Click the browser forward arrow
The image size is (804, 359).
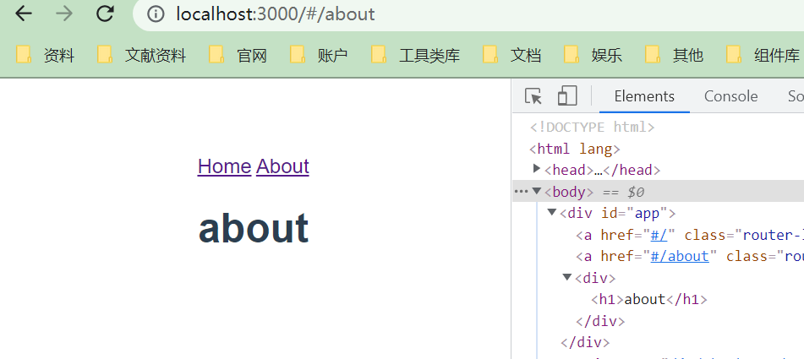(64, 14)
